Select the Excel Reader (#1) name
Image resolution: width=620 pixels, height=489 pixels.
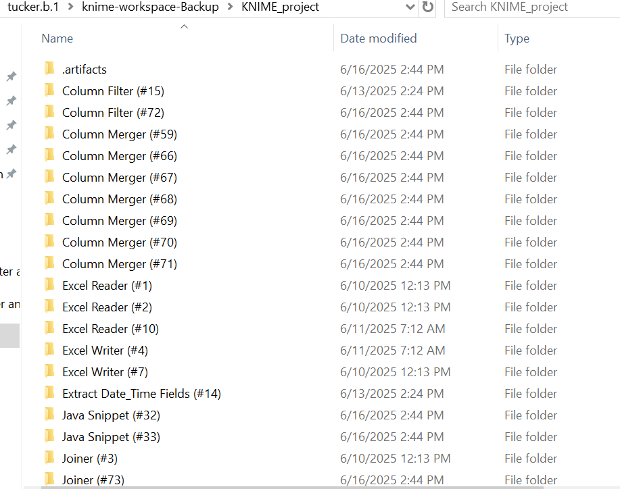pyautogui.click(x=107, y=286)
